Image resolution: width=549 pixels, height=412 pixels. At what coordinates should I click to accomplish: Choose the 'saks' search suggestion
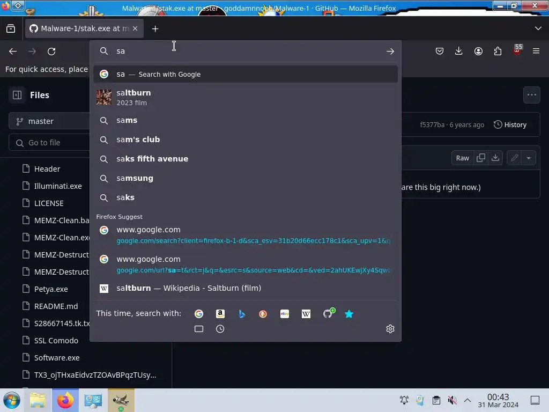pos(245,197)
